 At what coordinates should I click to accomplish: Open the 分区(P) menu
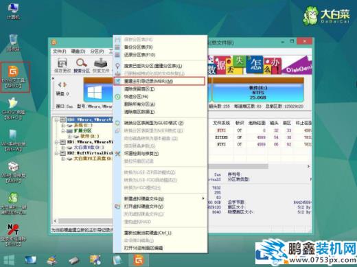point(97,51)
